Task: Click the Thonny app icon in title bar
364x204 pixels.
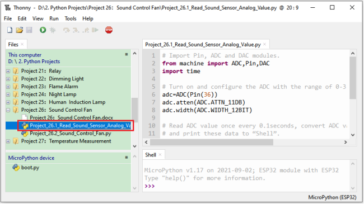Action: [8, 8]
